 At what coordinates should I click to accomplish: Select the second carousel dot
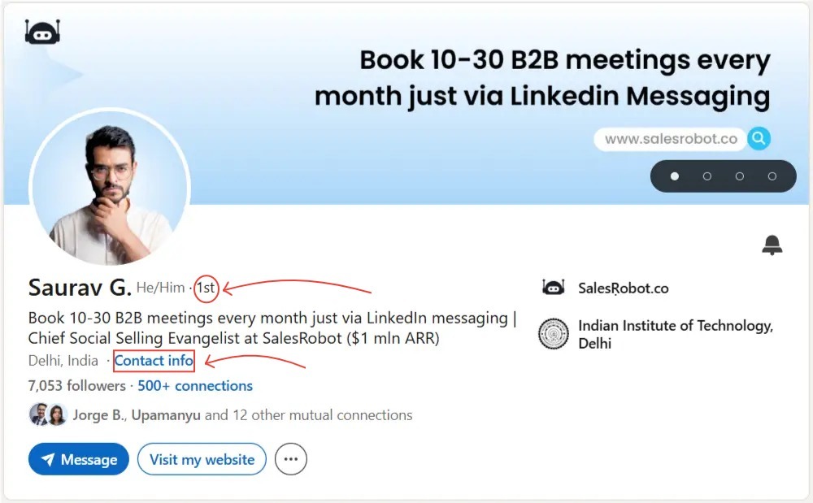(x=707, y=176)
